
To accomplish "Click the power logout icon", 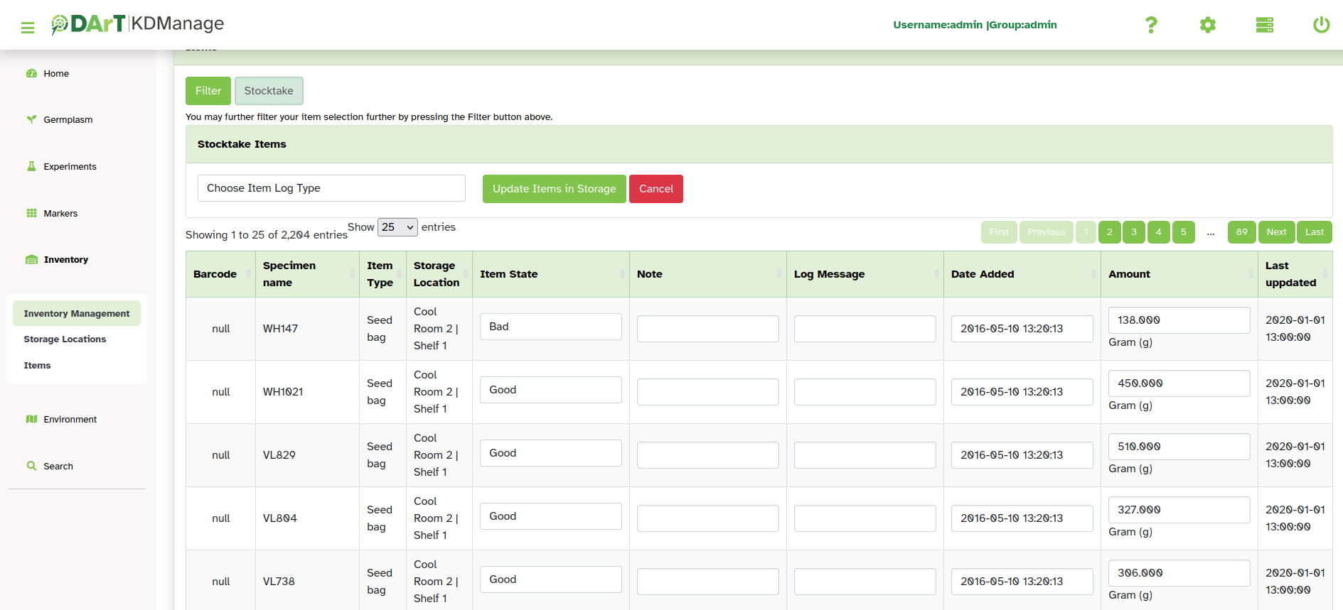I will [1320, 25].
